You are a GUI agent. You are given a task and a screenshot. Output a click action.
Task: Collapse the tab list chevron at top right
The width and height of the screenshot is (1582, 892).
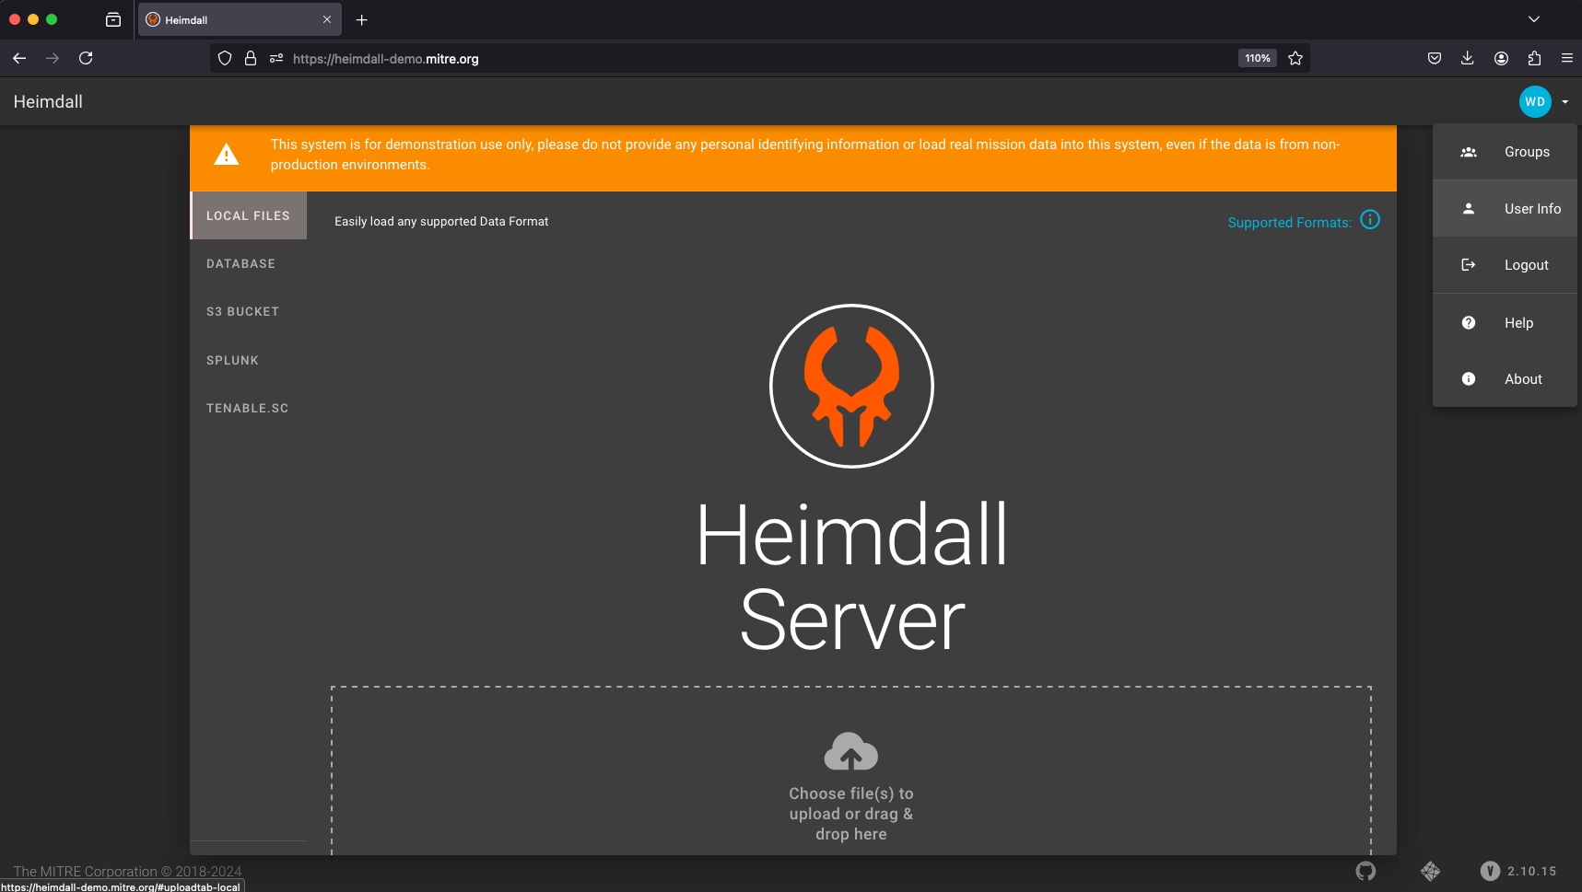1534,18
